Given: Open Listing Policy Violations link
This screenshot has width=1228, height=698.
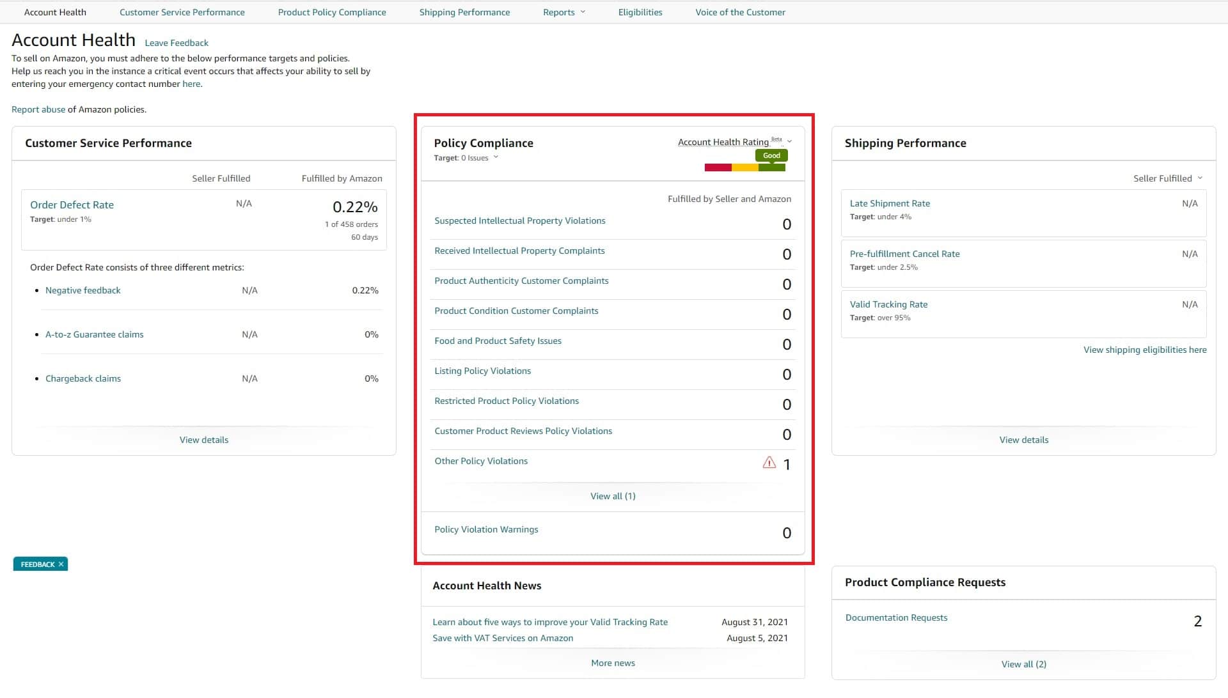Looking at the screenshot, I should (x=482, y=371).
